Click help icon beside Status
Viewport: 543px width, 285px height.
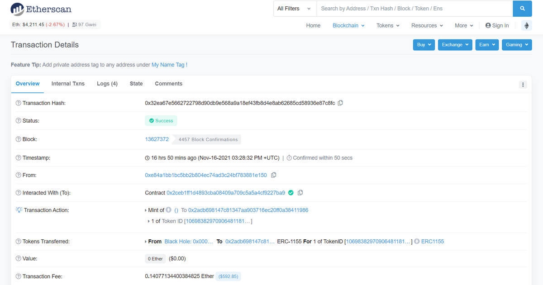coord(18,121)
